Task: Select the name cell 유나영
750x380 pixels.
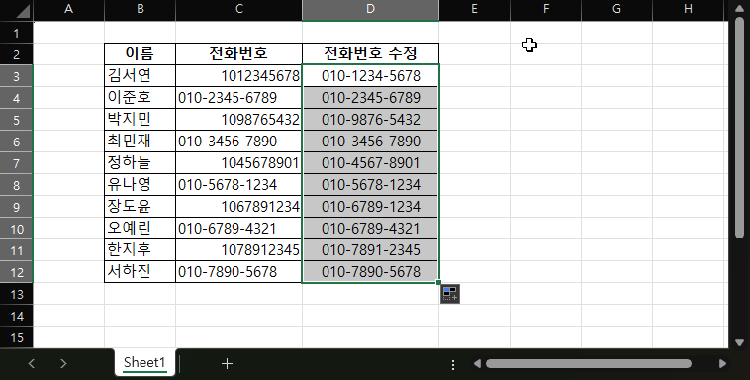Action: (141, 185)
